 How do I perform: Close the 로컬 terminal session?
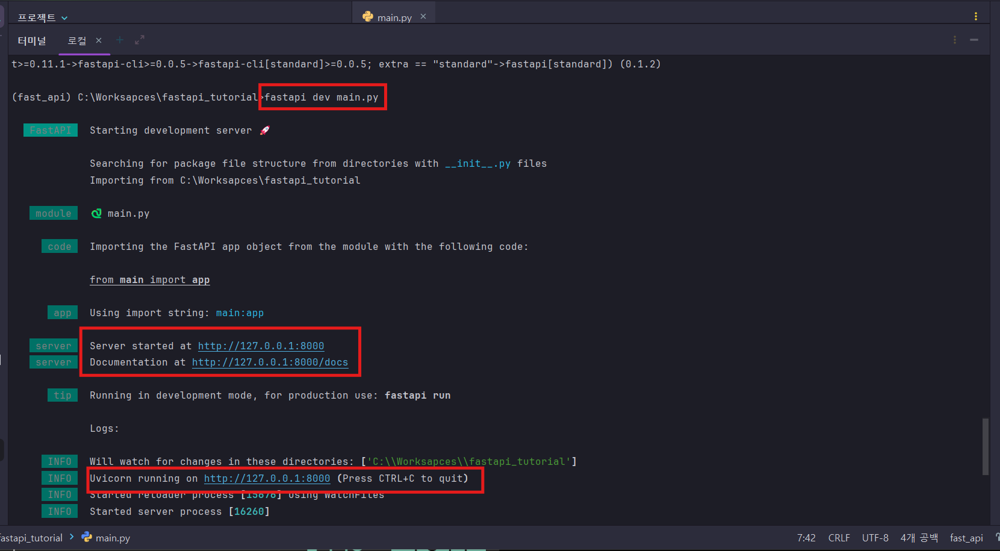pyautogui.click(x=99, y=40)
